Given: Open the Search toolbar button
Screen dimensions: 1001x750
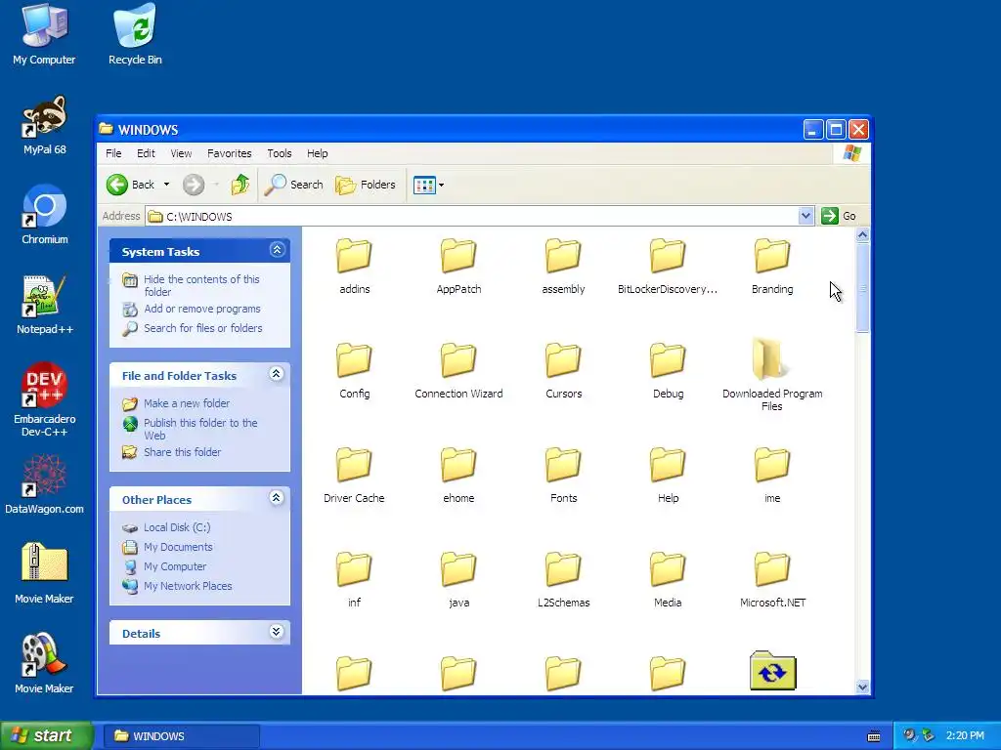Looking at the screenshot, I should click(293, 185).
